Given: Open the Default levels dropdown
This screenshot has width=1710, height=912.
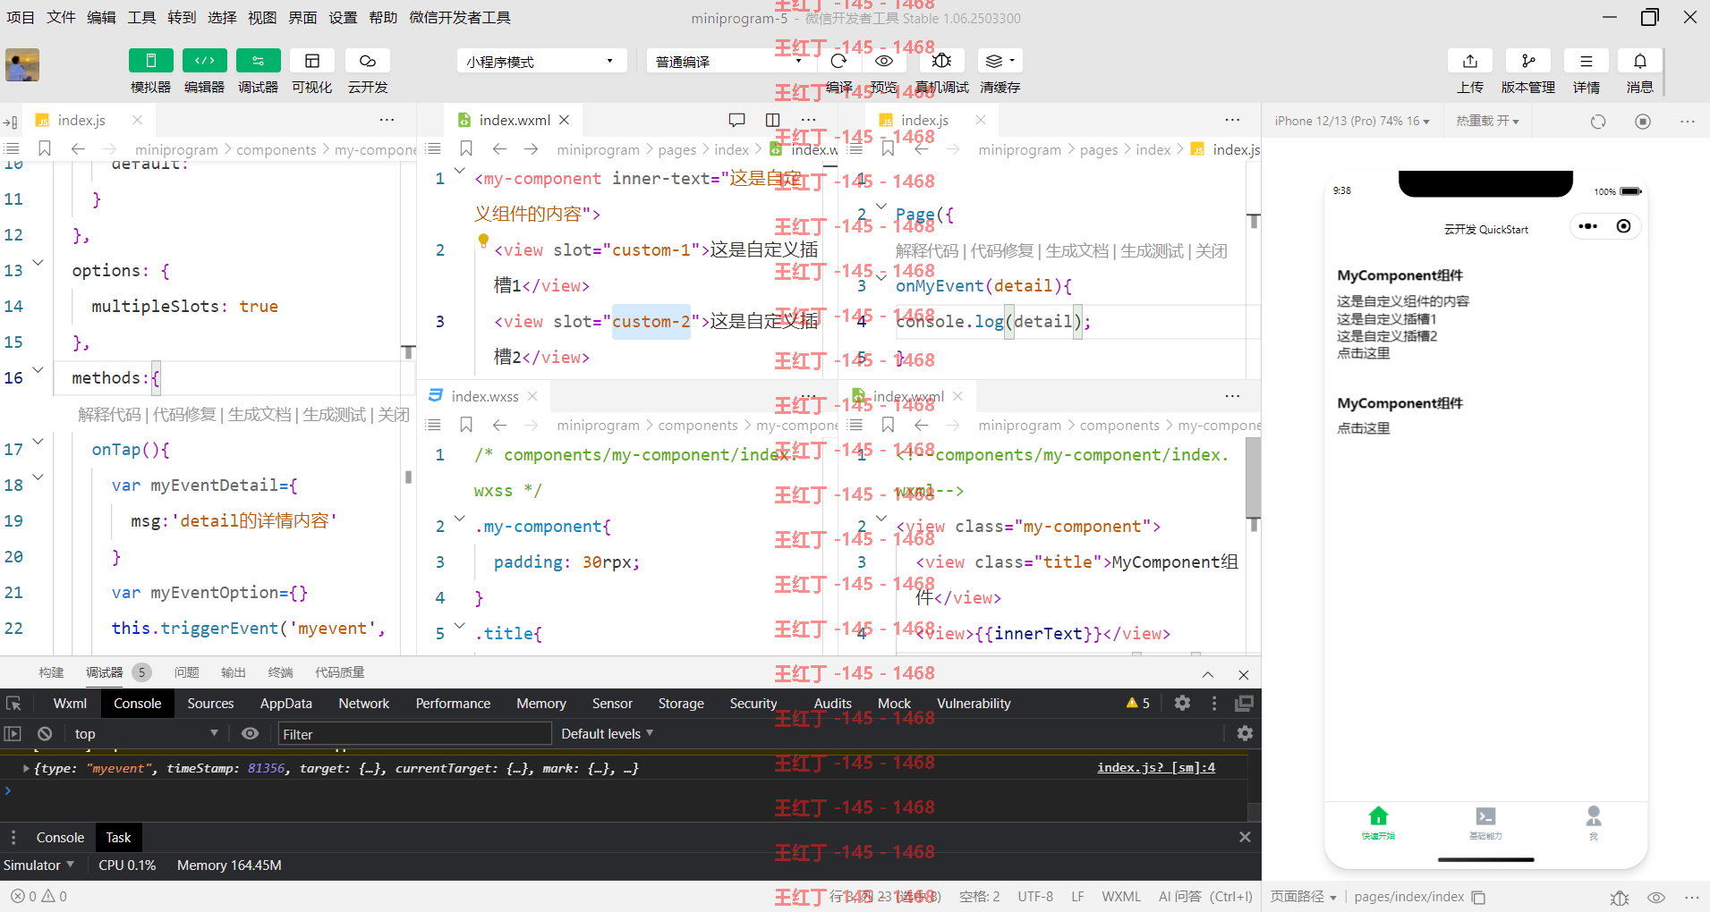Looking at the screenshot, I should coord(607,734).
